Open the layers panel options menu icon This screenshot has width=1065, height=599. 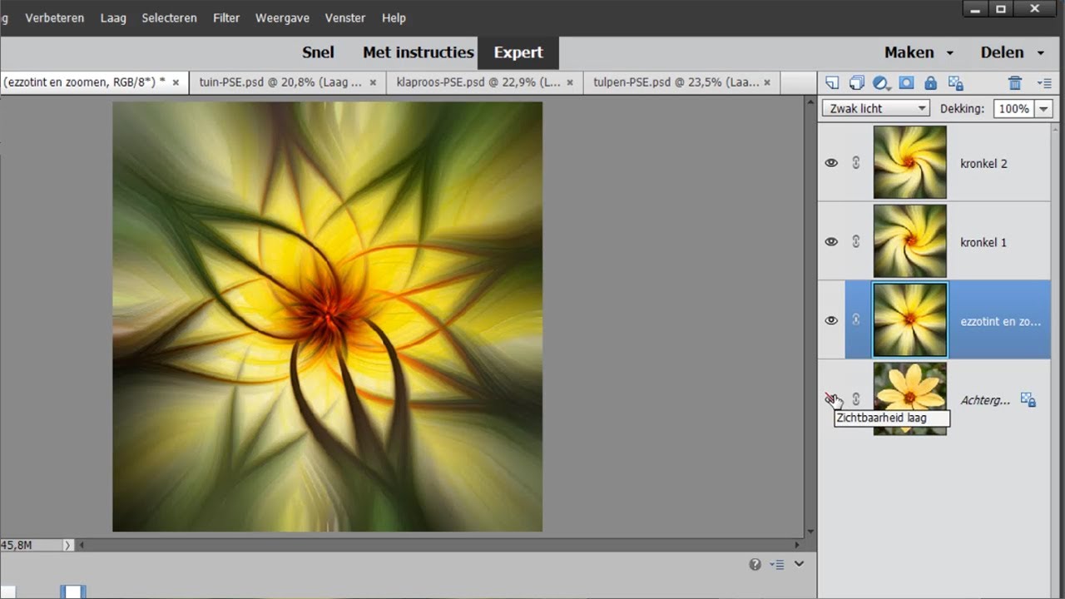(x=1044, y=82)
